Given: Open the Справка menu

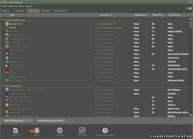Looking at the screenshot, I should pyautogui.click(x=29, y=6).
